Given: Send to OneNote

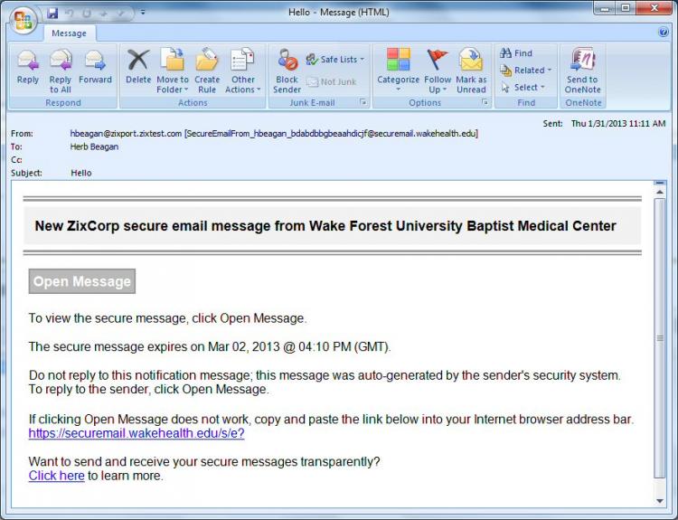Looking at the screenshot, I should (583, 71).
